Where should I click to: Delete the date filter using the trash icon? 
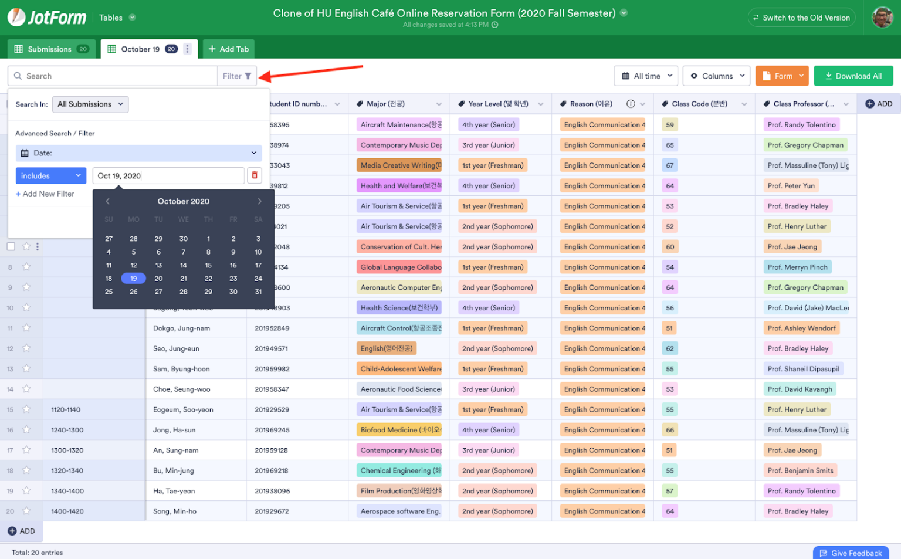tap(255, 175)
